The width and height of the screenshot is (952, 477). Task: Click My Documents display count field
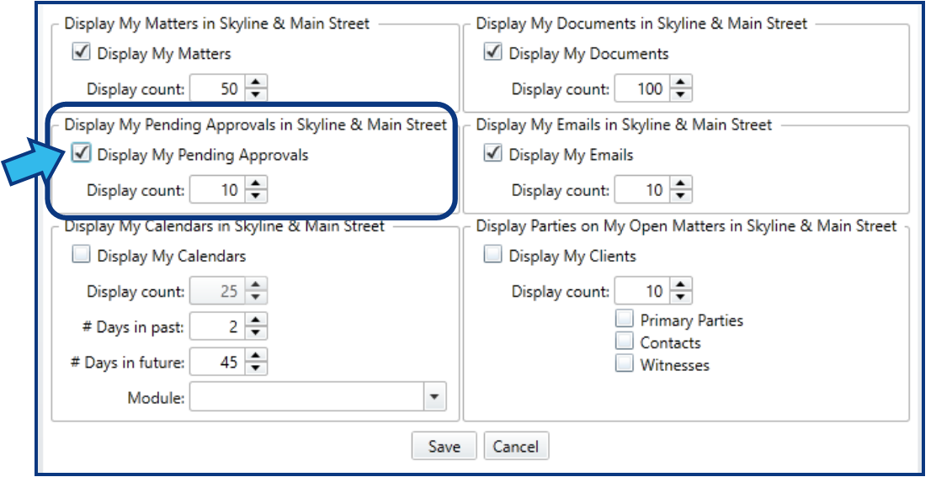click(x=642, y=88)
